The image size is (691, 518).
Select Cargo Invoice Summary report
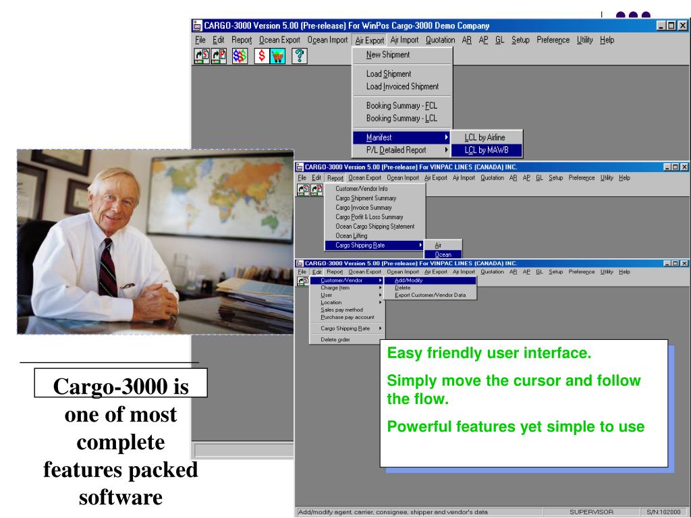point(375,208)
